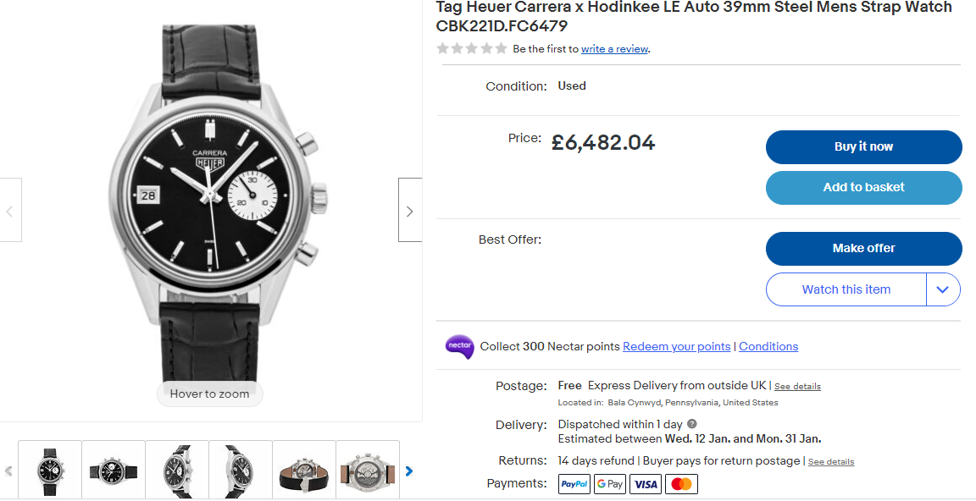Click the PayPal payment icon

(574, 484)
